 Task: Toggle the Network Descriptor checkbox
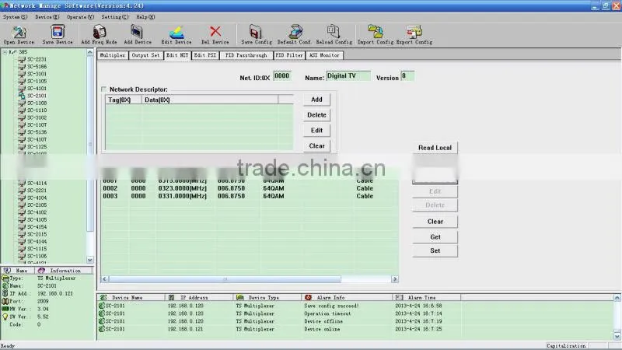pos(104,89)
